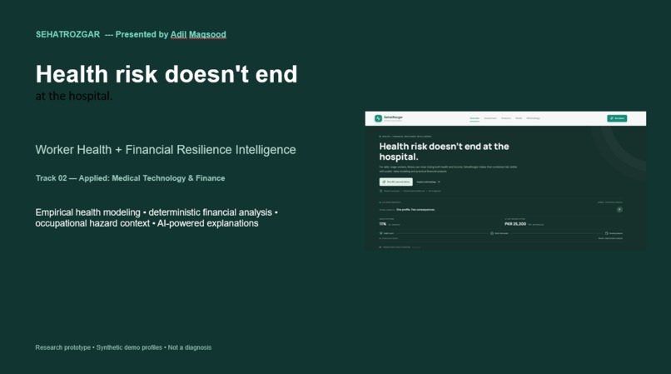Open the Overview tab in the embedded app
The height and width of the screenshot is (374, 671).
coord(475,118)
